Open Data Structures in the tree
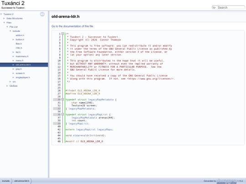Screen dimensions: 246x184 pyautogui.click(x=15, y=19)
